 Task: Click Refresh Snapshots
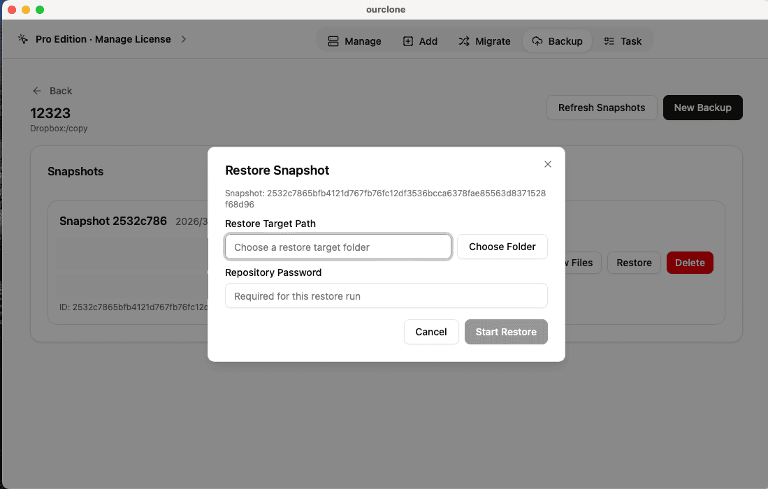pyautogui.click(x=601, y=108)
